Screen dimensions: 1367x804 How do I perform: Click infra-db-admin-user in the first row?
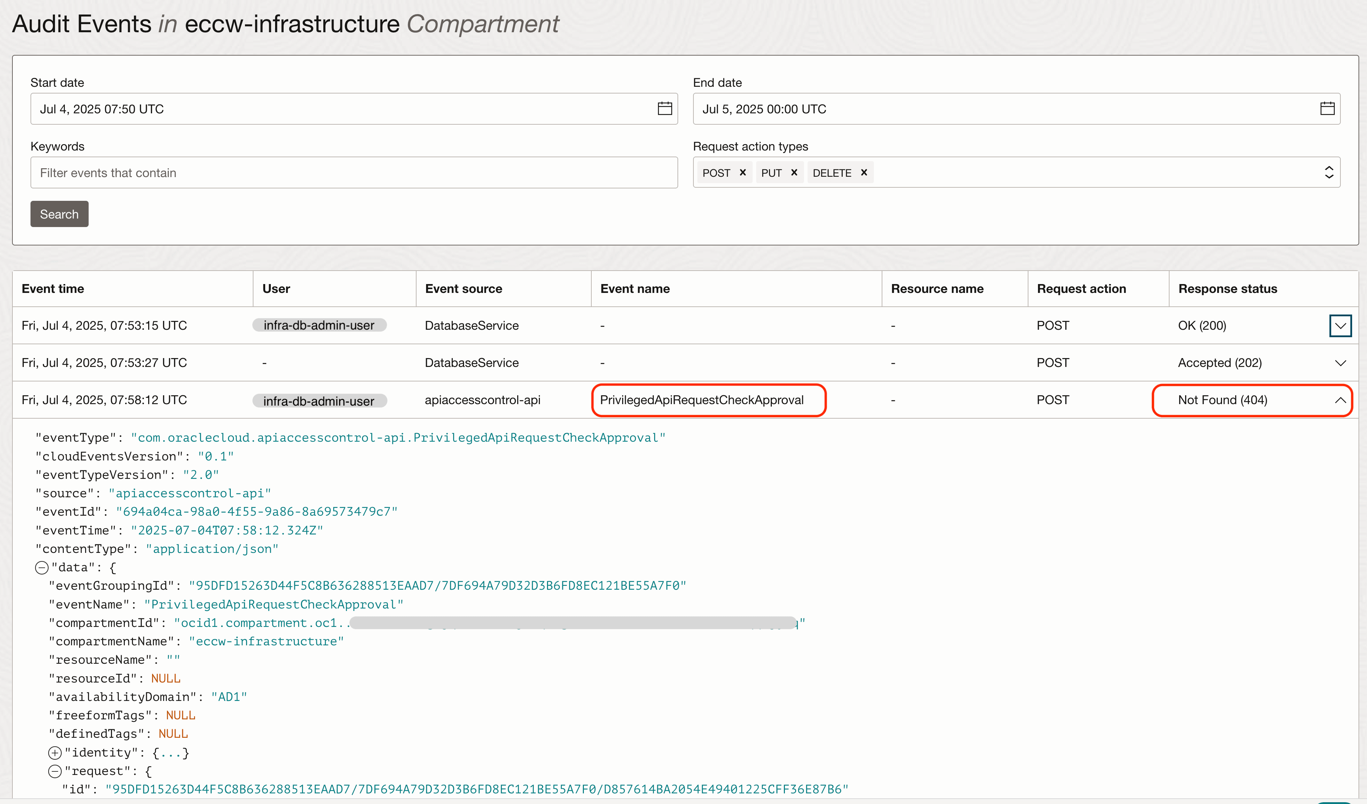coord(319,325)
